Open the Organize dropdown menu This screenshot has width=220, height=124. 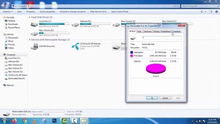[8, 11]
